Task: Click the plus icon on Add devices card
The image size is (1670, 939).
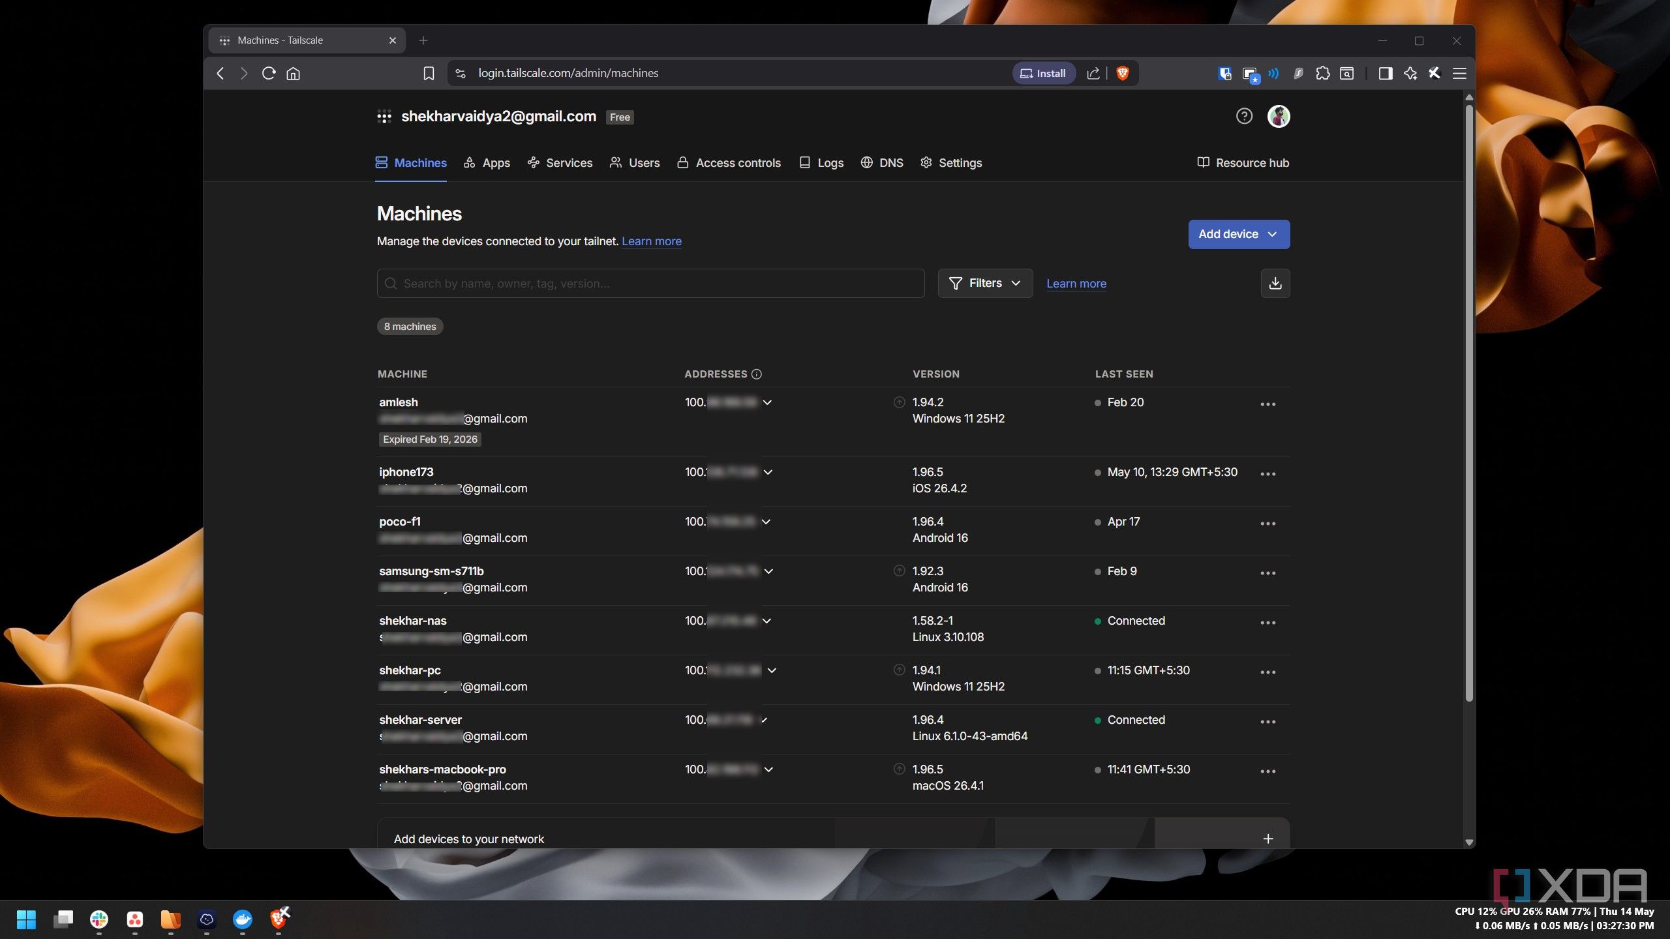Action: (1268, 839)
